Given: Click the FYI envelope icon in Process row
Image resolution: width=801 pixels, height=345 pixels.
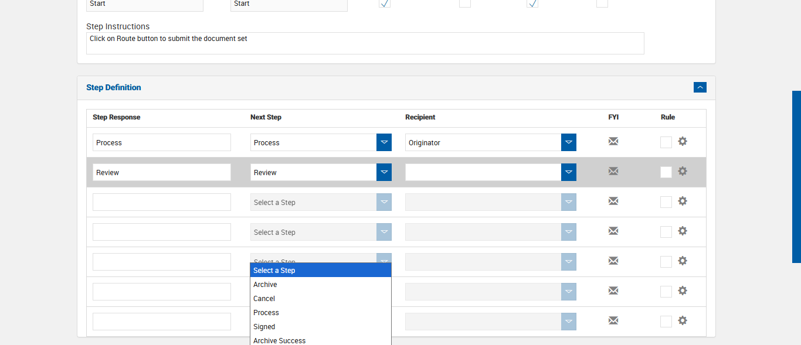Looking at the screenshot, I should (x=613, y=141).
